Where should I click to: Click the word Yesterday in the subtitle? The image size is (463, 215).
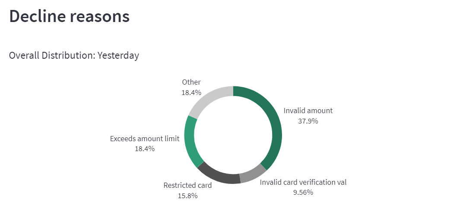(x=118, y=55)
